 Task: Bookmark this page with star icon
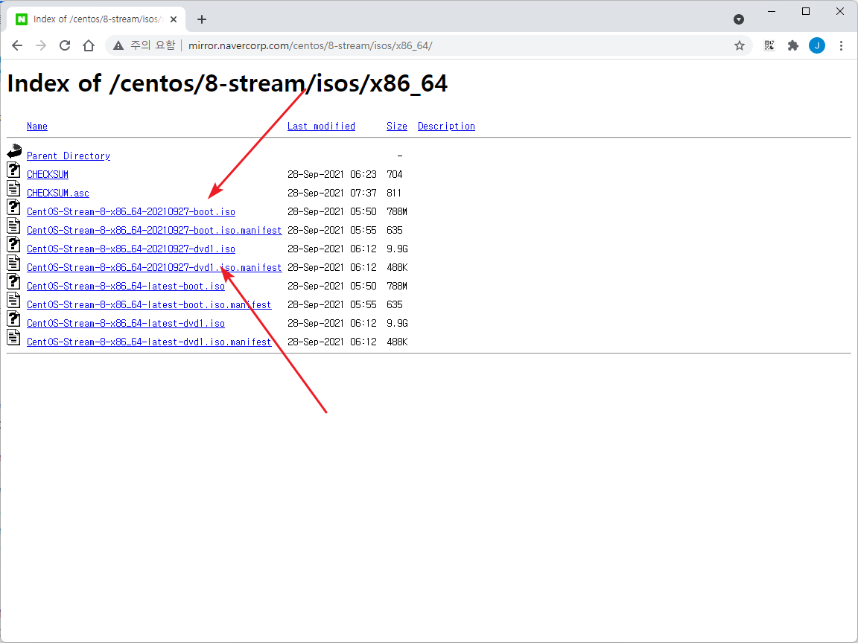[740, 46]
